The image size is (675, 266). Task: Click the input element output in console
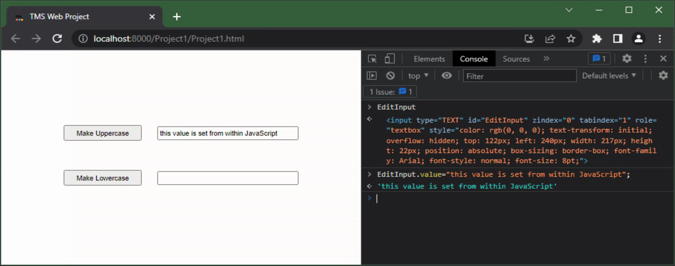click(x=521, y=140)
